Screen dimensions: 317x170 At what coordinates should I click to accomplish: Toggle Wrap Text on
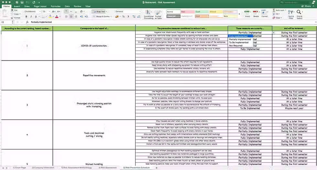(x=100, y=12)
